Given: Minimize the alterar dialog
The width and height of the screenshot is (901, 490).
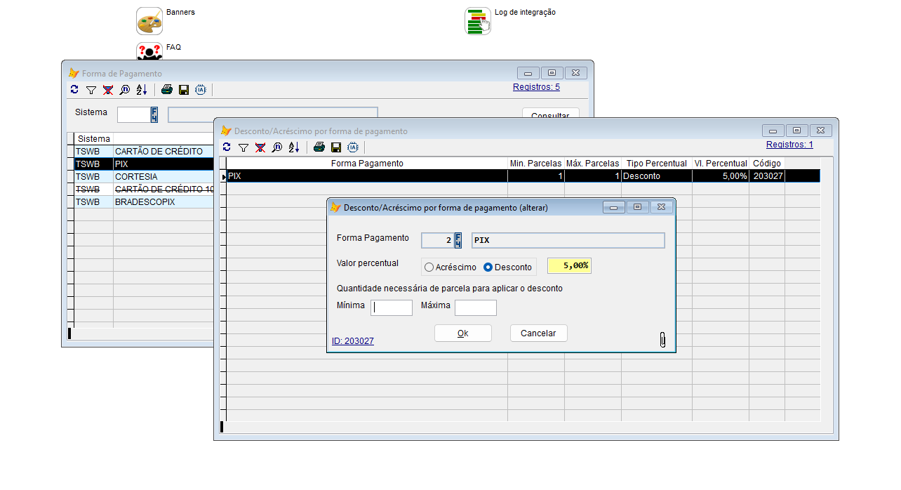Looking at the screenshot, I should pos(613,207).
